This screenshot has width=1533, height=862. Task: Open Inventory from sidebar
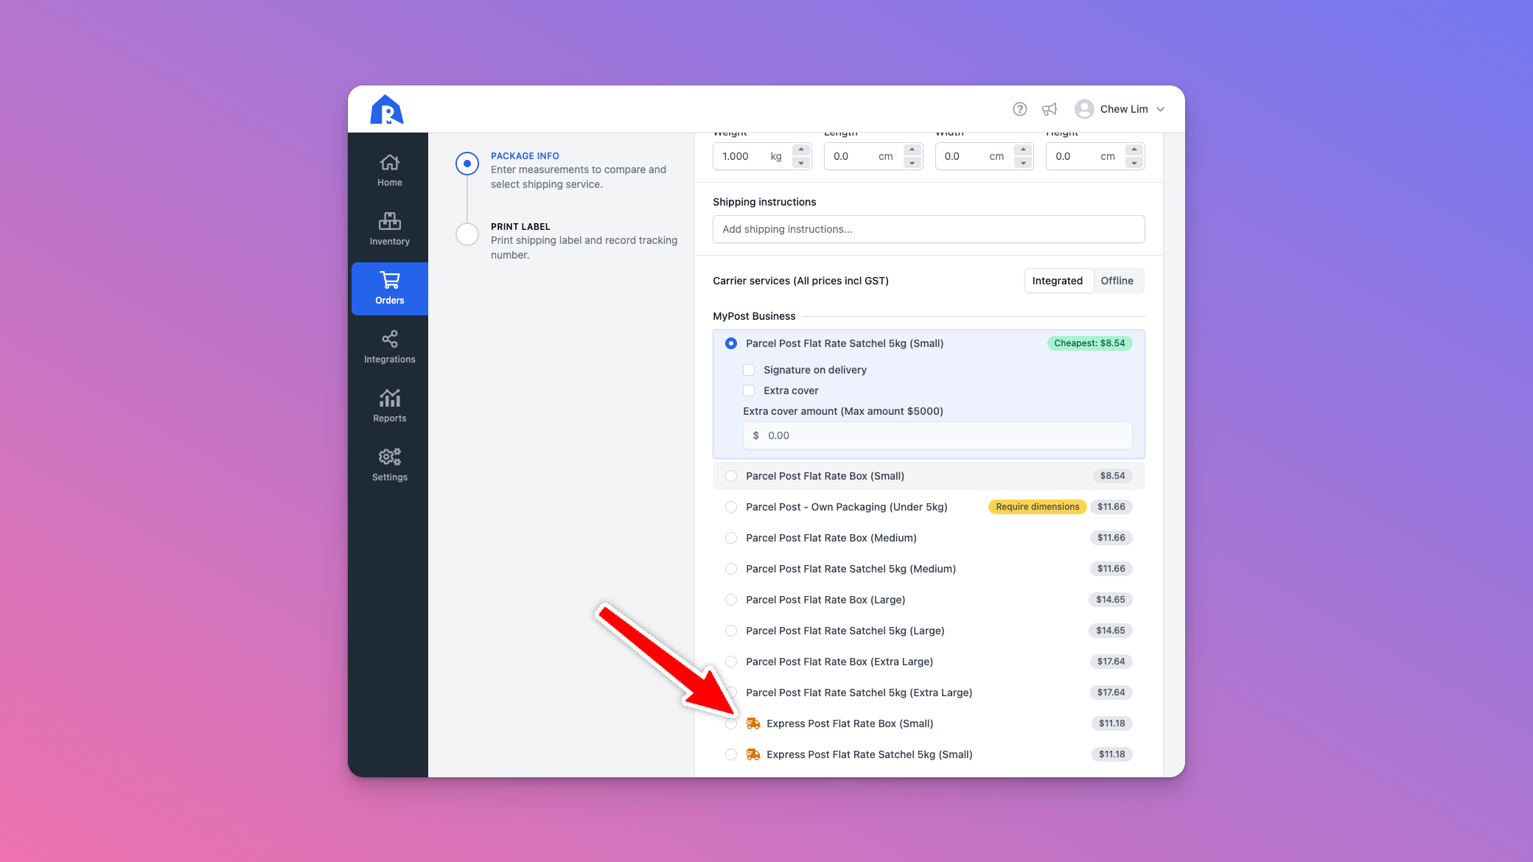pos(390,229)
